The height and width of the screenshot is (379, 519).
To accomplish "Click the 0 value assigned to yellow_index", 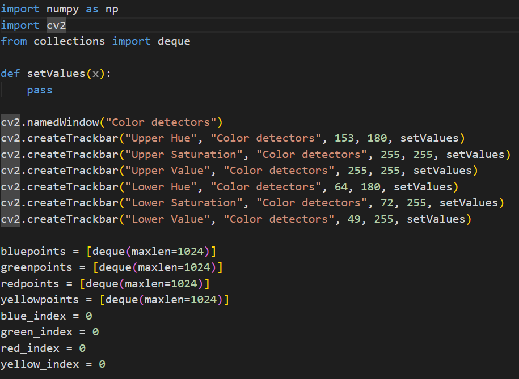I will (x=102, y=364).
